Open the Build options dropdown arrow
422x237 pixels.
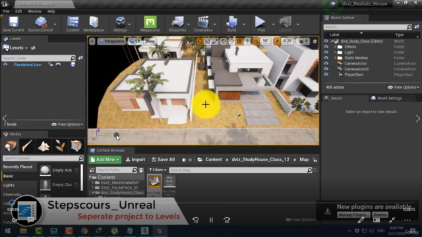pyautogui.click(x=244, y=24)
